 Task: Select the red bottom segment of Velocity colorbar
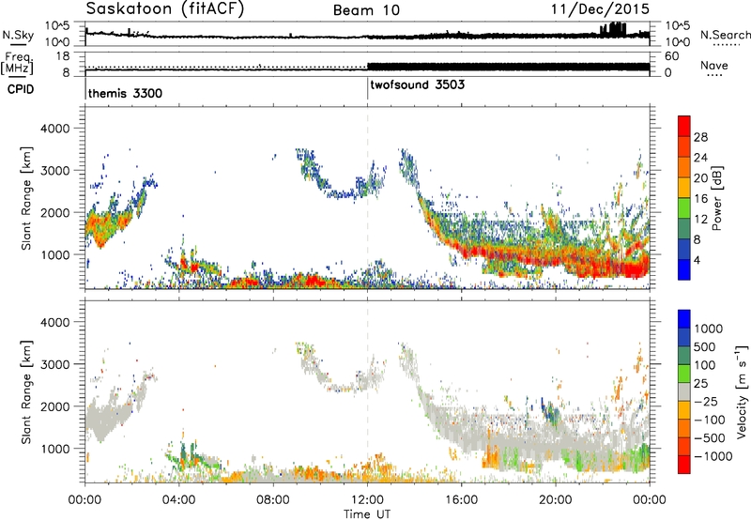(684, 465)
